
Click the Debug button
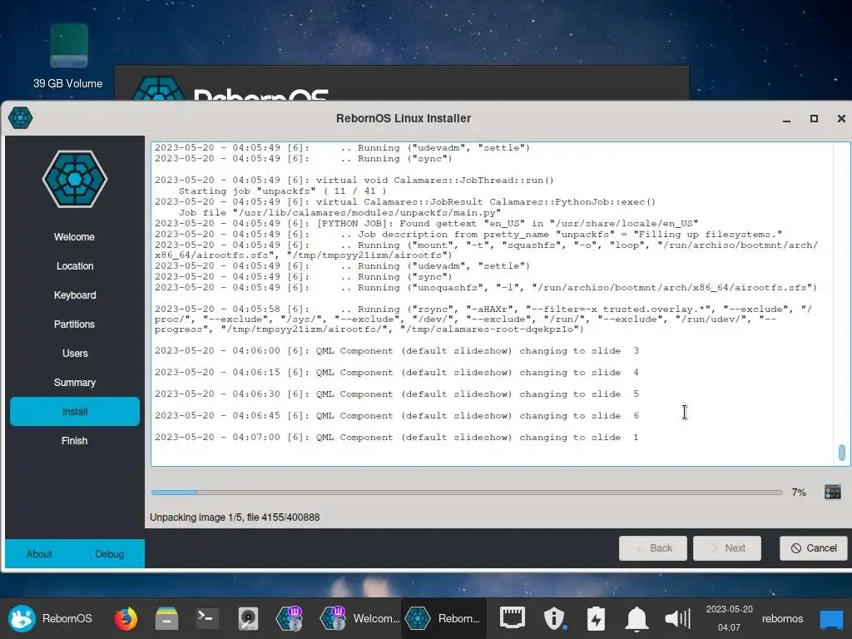pos(109,553)
